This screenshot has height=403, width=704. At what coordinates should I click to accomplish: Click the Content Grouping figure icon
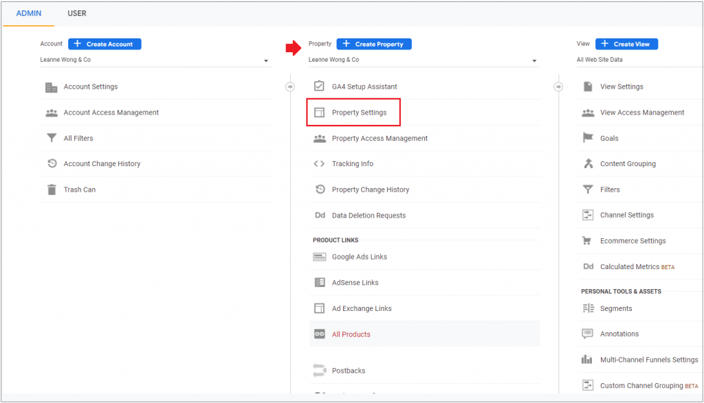pyautogui.click(x=588, y=163)
